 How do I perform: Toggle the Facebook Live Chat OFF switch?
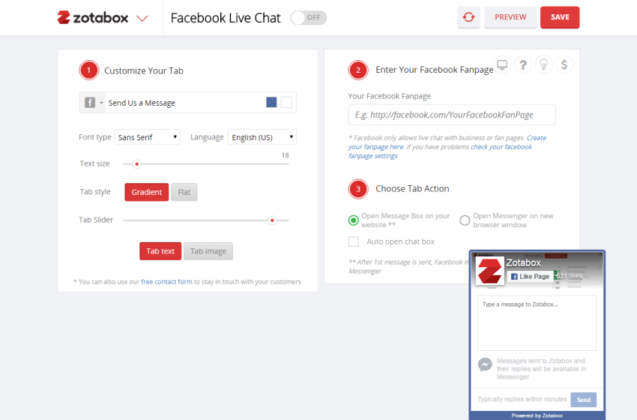tap(308, 17)
